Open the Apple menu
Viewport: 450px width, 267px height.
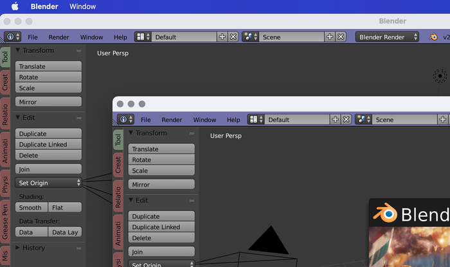pos(15,6)
